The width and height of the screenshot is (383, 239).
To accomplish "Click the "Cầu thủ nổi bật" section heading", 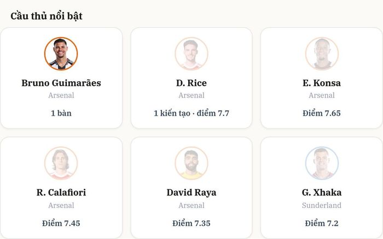I will [47, 16].
